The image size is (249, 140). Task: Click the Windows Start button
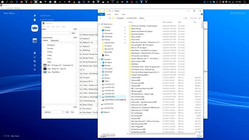point(2,2)
